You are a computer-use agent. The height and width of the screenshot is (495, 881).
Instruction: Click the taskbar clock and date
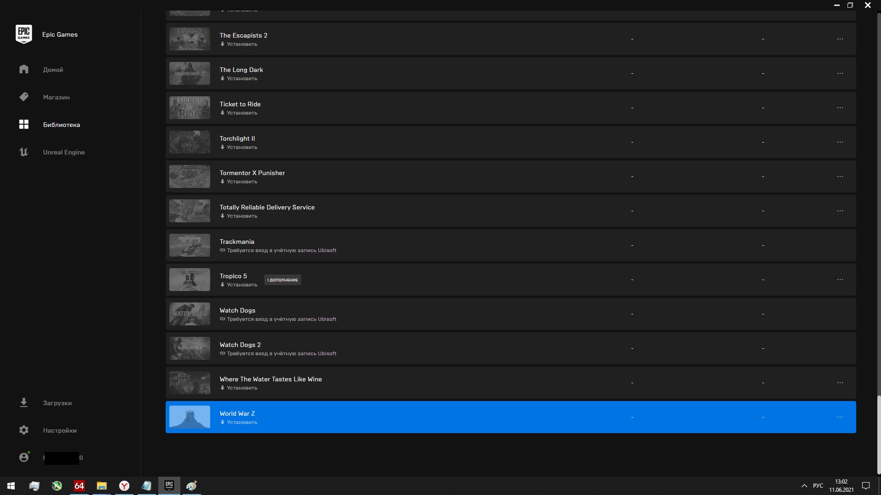pos(841,486)
